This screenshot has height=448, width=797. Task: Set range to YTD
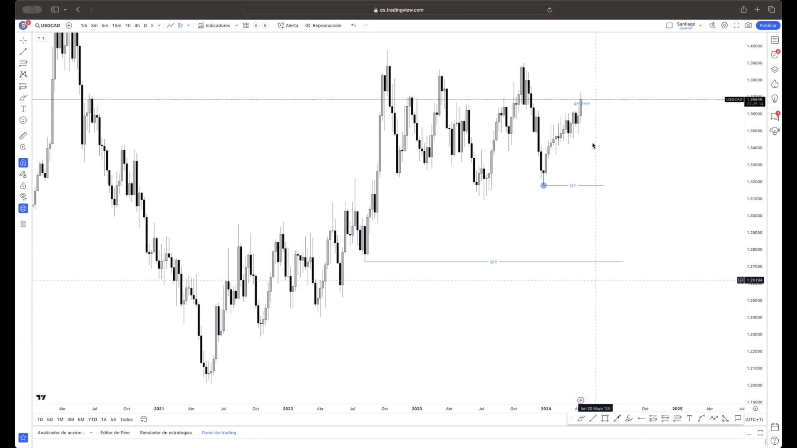[x=93, y=420]
